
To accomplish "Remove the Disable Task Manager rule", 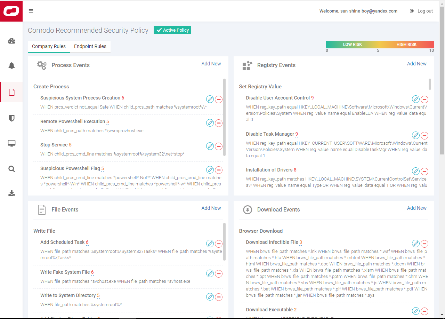I will pyautogui.click(x=424, y=135).
